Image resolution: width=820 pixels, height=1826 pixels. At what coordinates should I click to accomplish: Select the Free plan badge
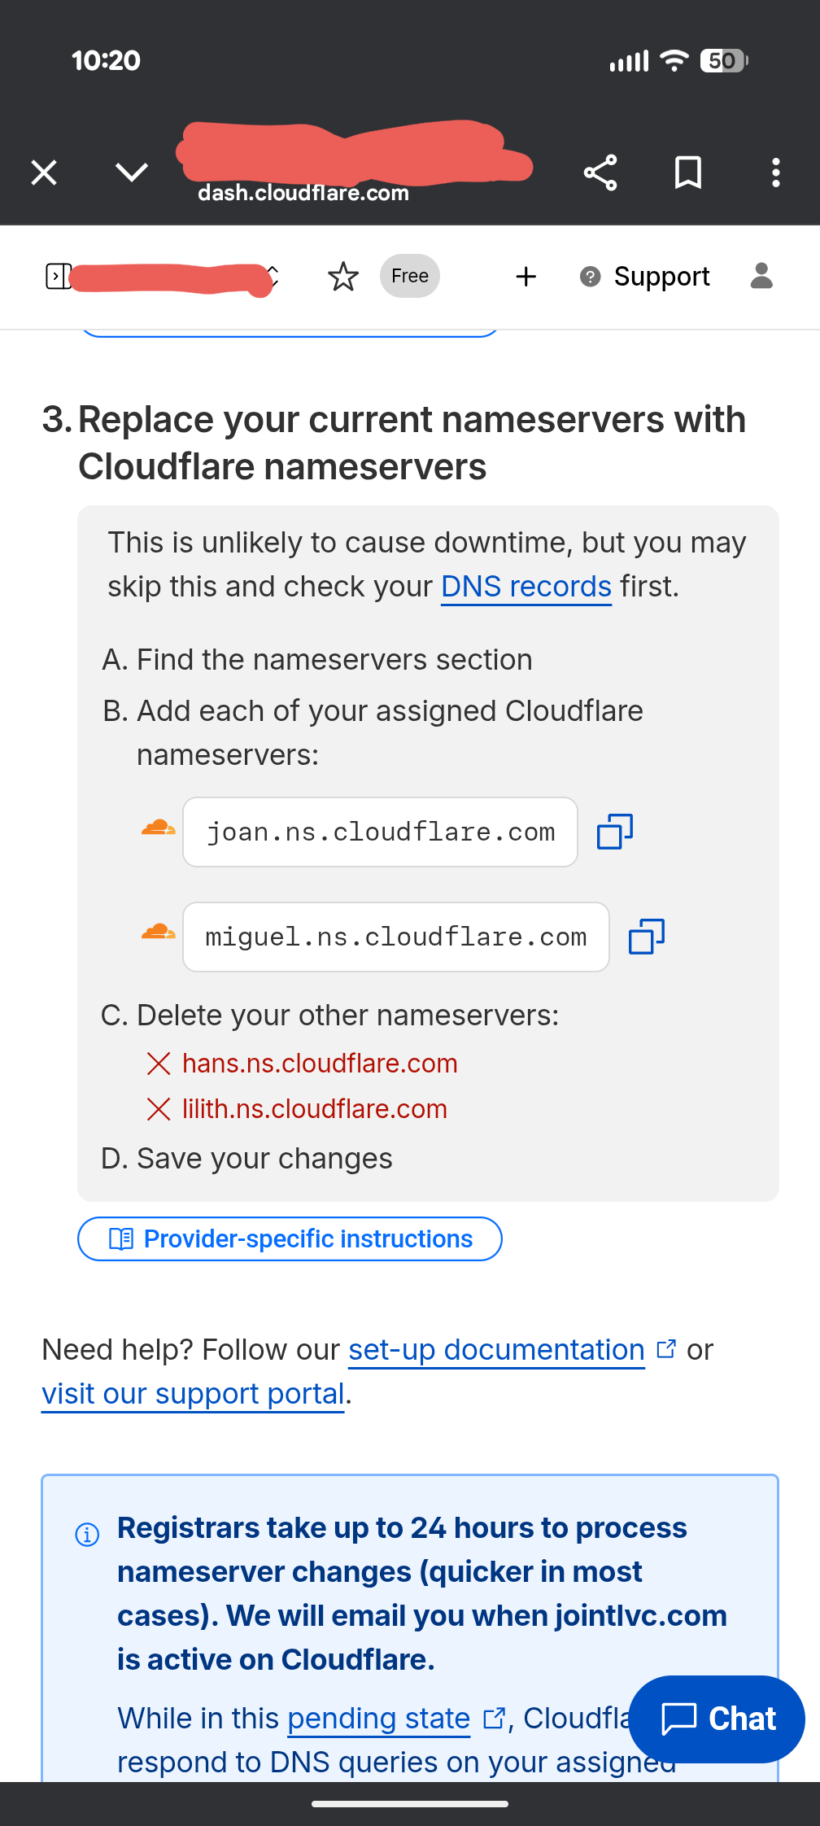409,276
